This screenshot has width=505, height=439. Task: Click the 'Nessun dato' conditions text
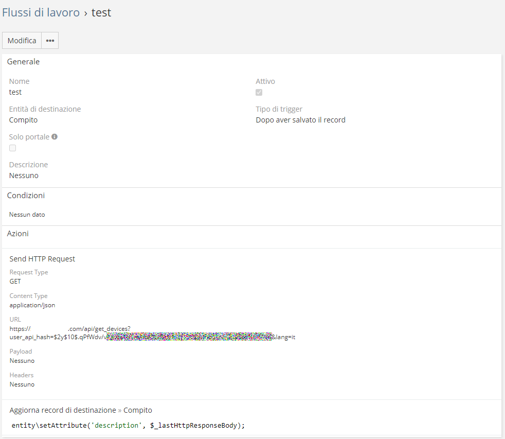(27, 215)
